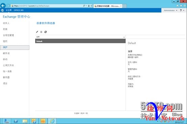Click the Exchange 管理中心 title
This screenshot has width=187, height=124.
(17, 17)
